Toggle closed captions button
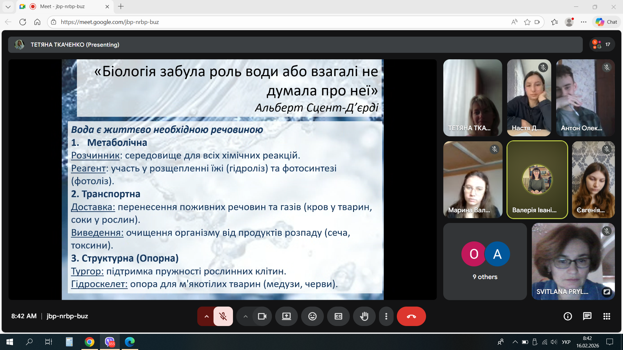The image size is (623, 350). click(x=338, y=316)
